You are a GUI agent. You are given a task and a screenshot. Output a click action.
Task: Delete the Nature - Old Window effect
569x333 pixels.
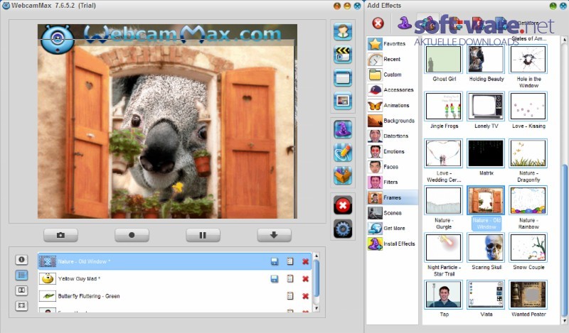click(x=306, y=261)
